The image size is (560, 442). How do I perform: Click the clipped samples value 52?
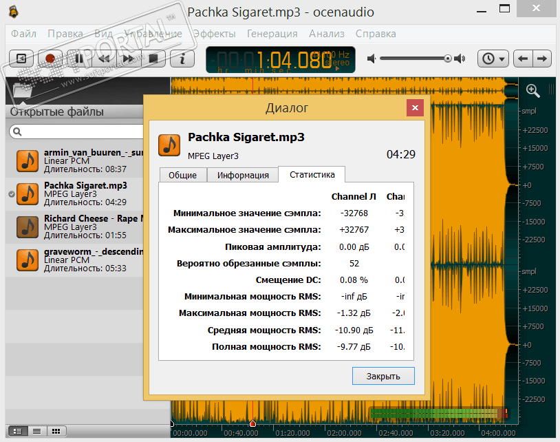354,264
